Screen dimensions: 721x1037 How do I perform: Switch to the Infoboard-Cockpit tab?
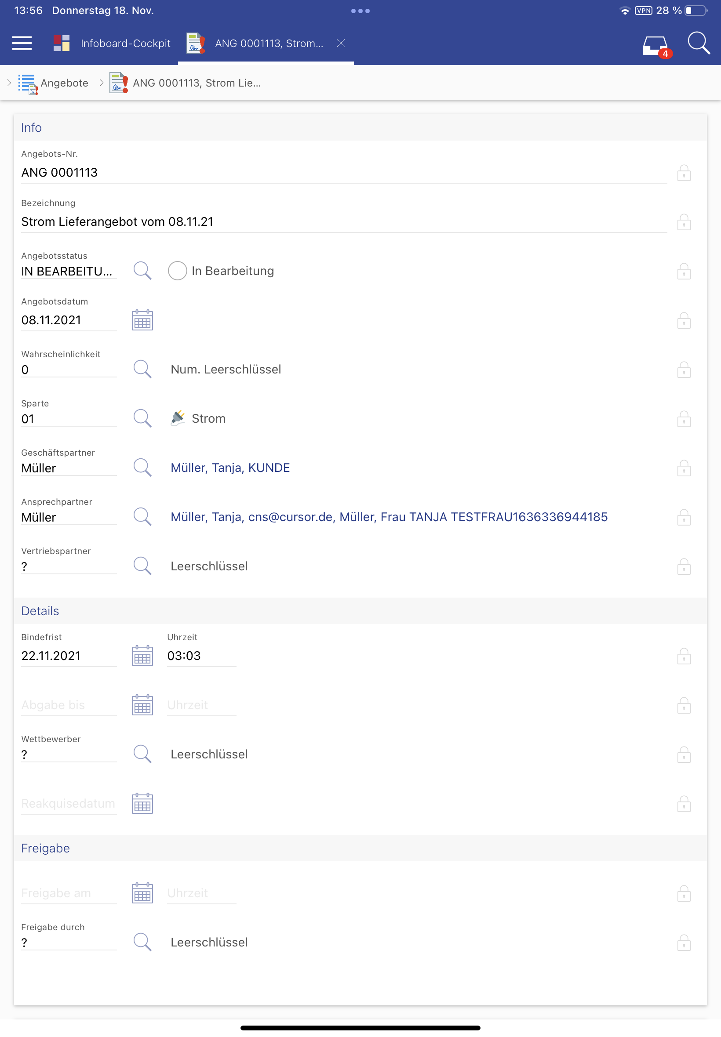(112, 44)
